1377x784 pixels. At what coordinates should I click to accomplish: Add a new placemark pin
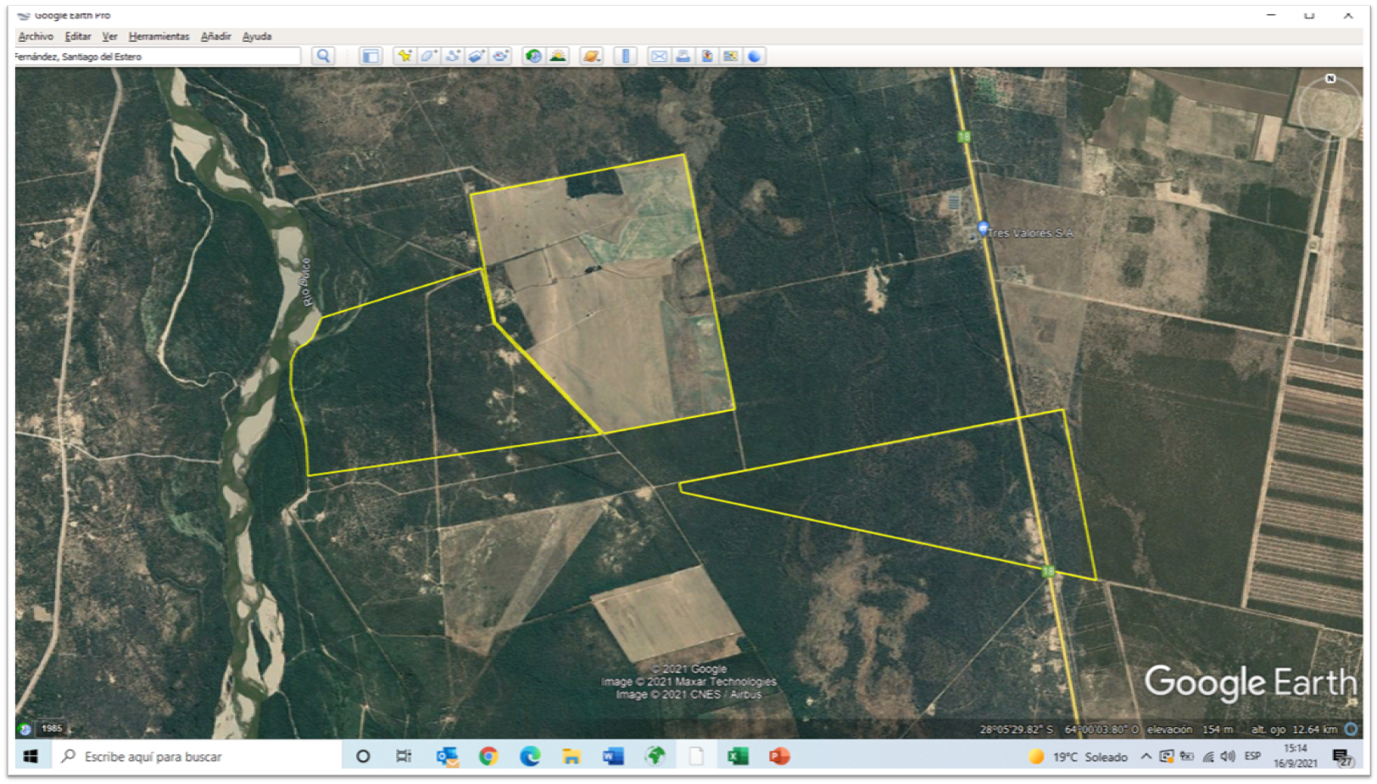[404, 56]
